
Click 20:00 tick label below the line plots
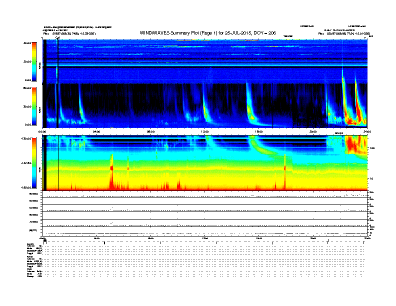pyautogui.click(x=313, y=238)
